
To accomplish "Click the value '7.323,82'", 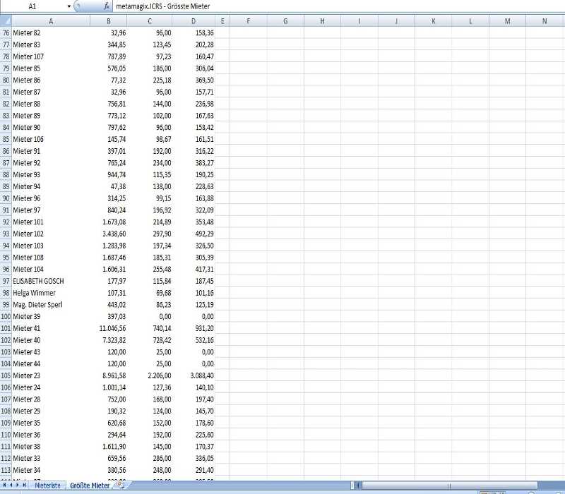I will point(114,340).
